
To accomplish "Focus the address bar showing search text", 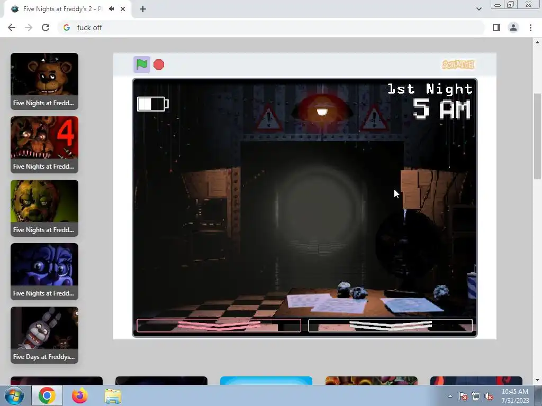I will [x=271, y=27].
